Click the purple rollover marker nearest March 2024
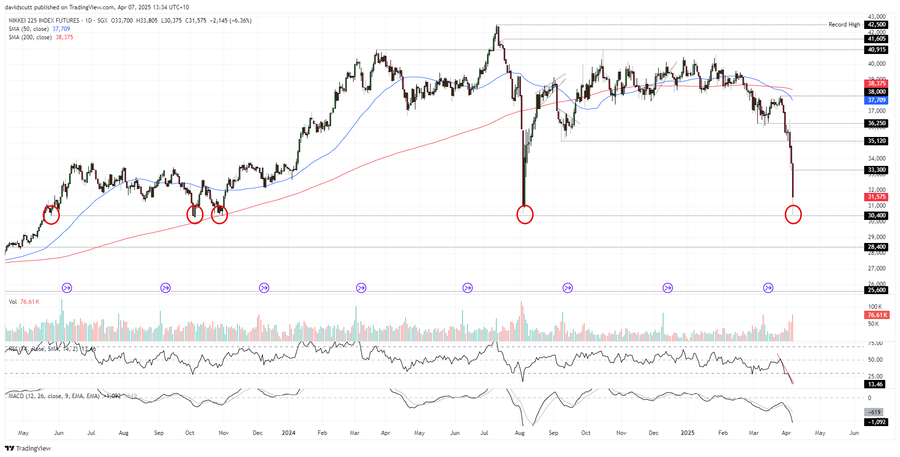 (361, 288)
